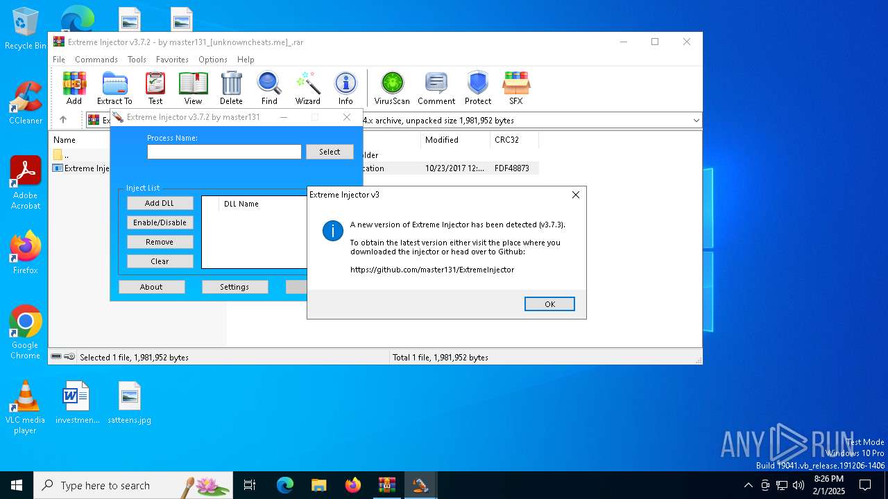
Task: Open the File menu in WinRAR
Action: coord(59,60)
